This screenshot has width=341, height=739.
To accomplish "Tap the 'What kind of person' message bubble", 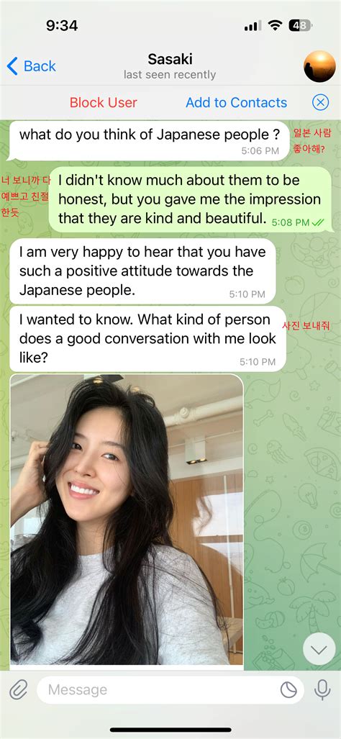I will click(x=148, y=339).
